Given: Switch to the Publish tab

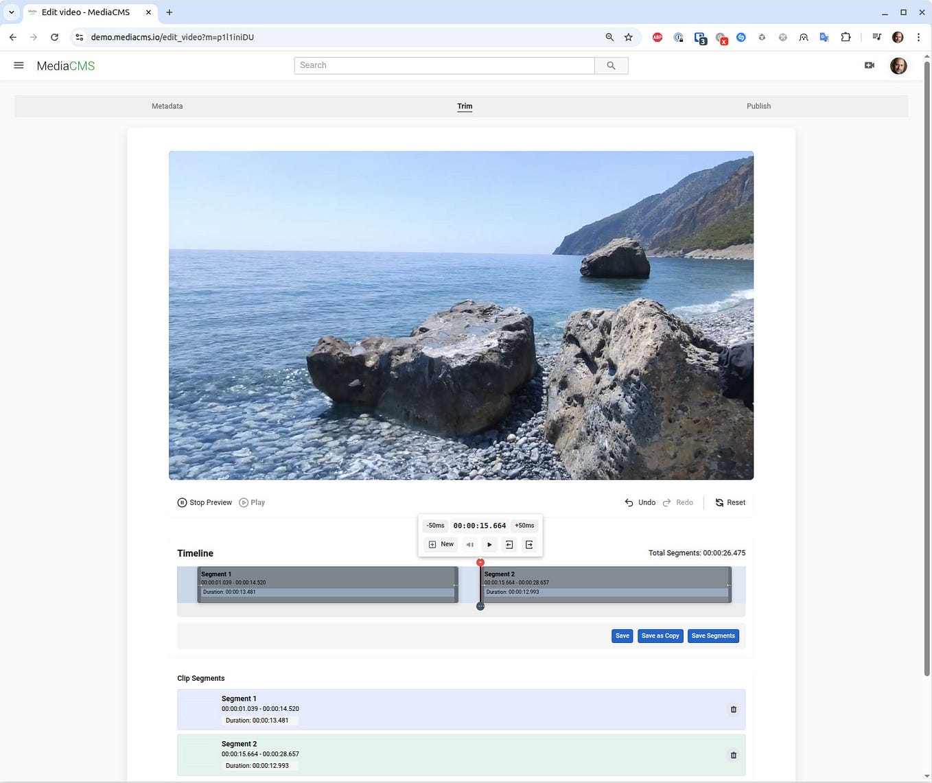Looking at the screenshot, I should pyautogui.click(x=758, y=106).
